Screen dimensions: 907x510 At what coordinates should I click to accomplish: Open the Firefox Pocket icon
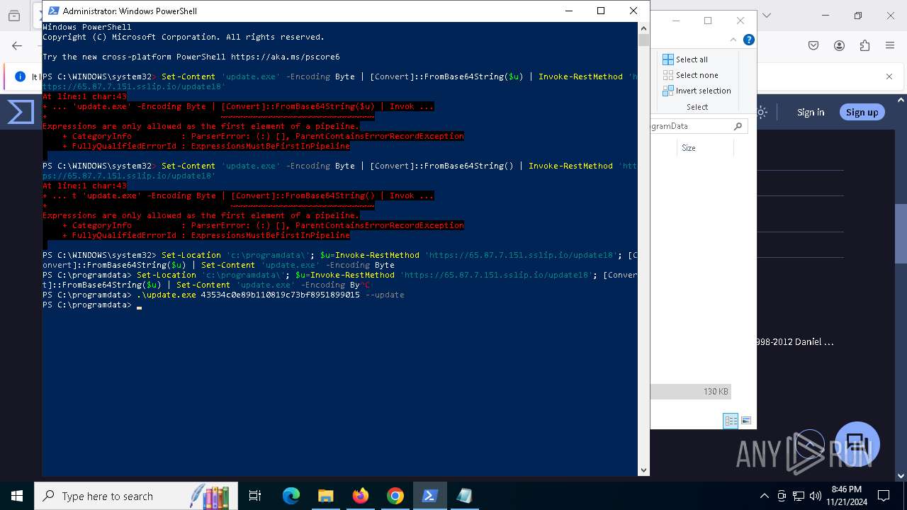813,45
